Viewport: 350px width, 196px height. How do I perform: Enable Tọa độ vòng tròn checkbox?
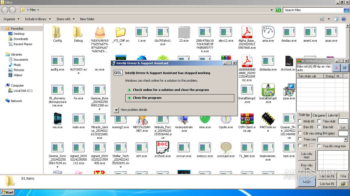(x=319, y=146)
